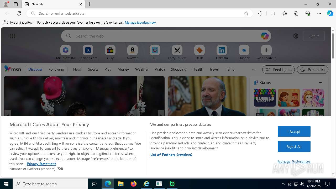Open a new tab with the plus button
336x189 pixels.
(90, 4)
